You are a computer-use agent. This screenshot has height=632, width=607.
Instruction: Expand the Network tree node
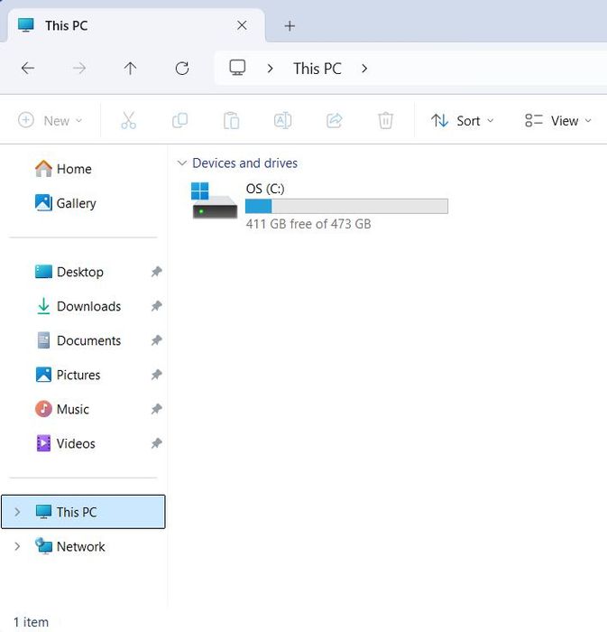(x=17, y=546)
